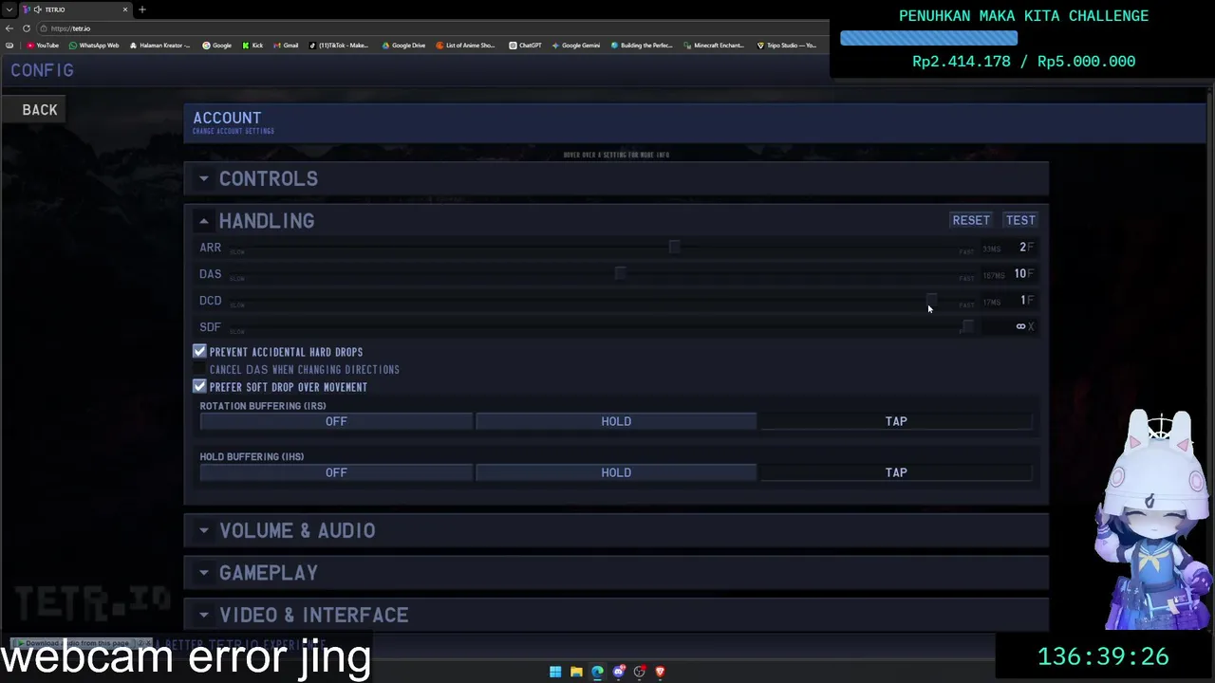
Task: Open the TikTok bookmark
Action: (x=339, y=46)
